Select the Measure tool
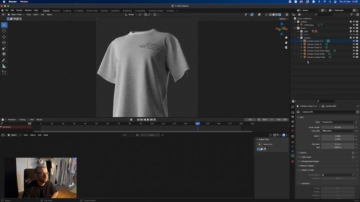The width and height of the screenshot is (360, 202). coord(4,66)
